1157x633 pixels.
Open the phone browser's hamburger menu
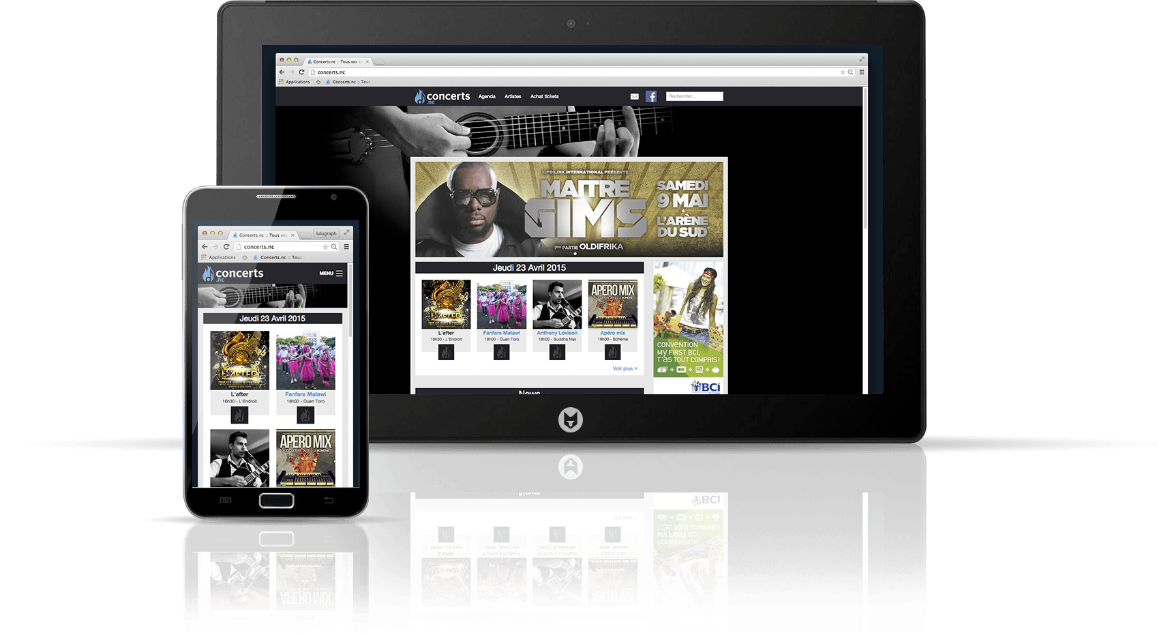pyautogui.click(x=346, y=246)
